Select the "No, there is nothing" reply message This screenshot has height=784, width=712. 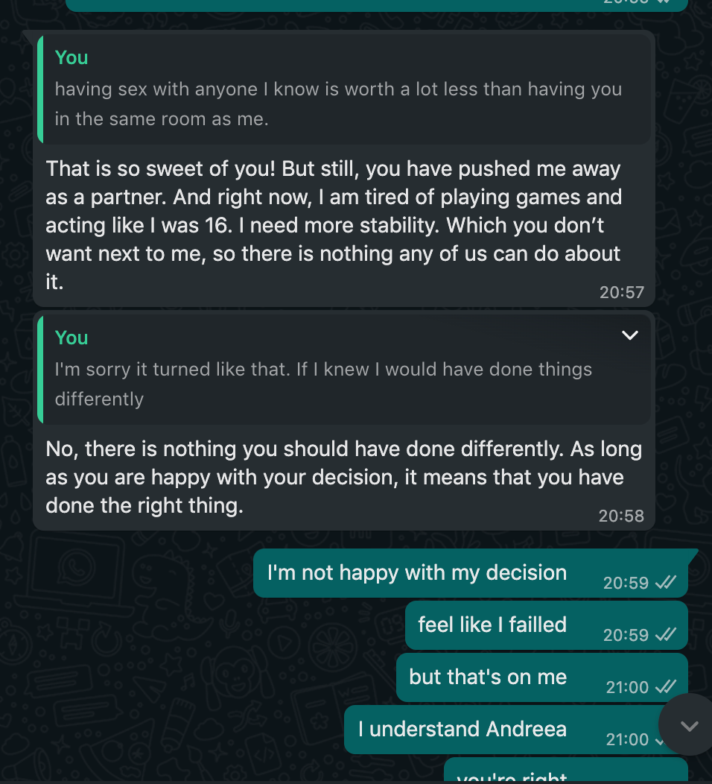click(x=344, y=478)
